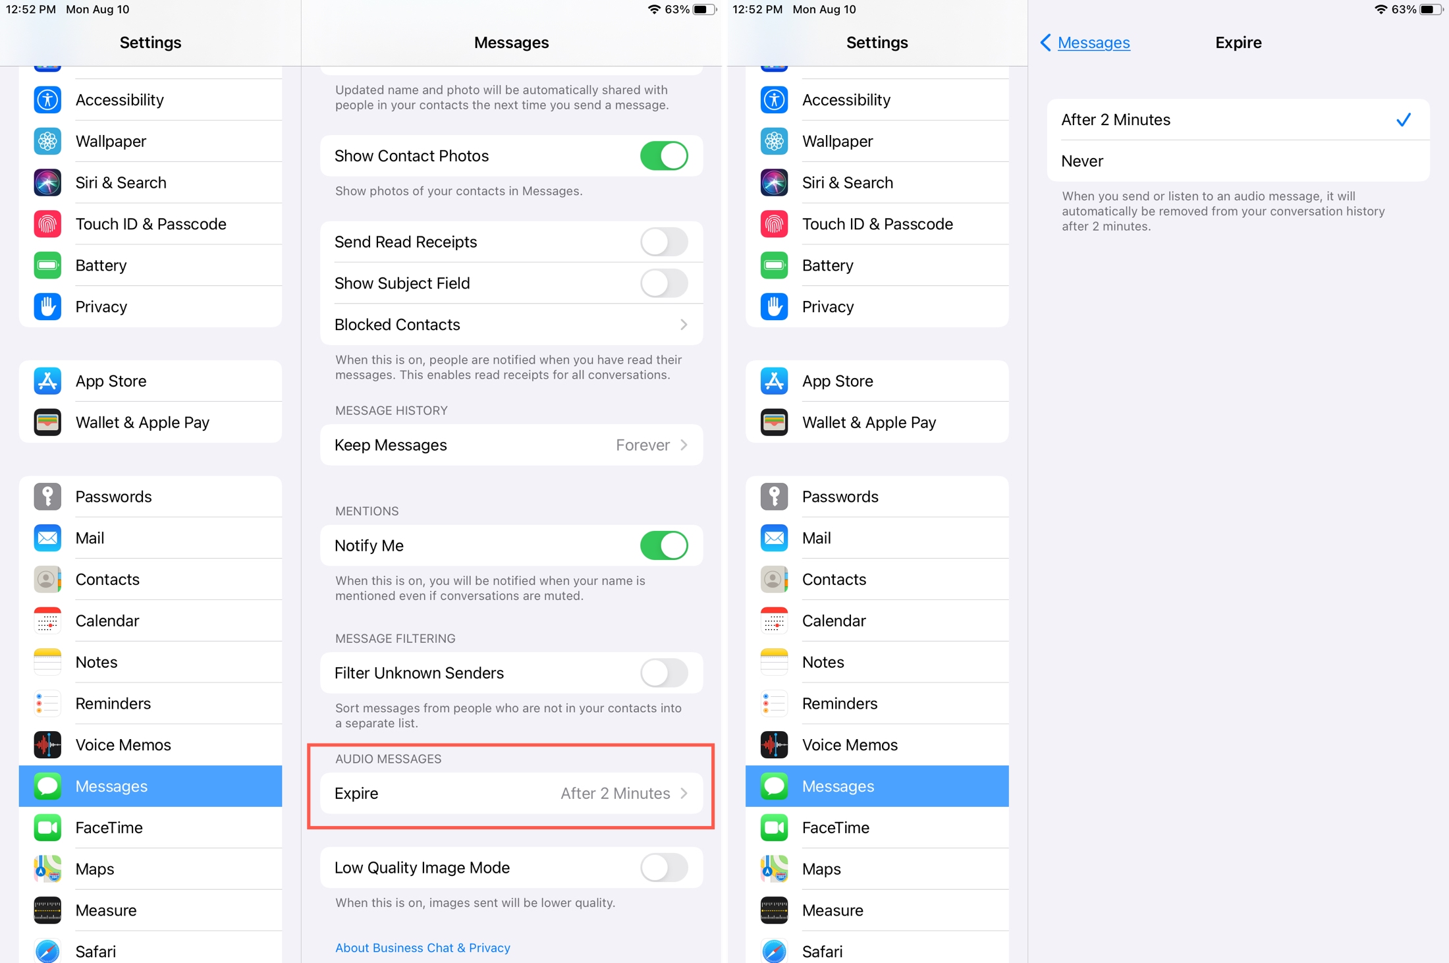Open Touch ID & Passcode settings
The width and height of the screenshot is (1449, 963).
[x=150, y=223]
